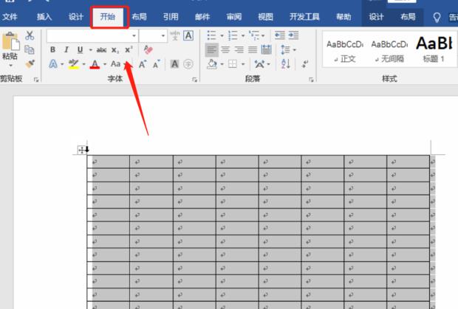
Task: Select the table move handle
Action: (x=82, y=150)
